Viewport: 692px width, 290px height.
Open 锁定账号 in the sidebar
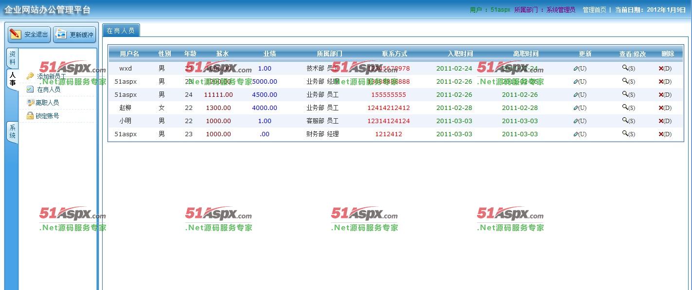pyautogui.click(x=47, y=116)
